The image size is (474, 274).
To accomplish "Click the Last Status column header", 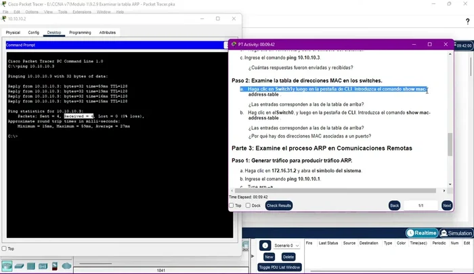I will coord(328,243).
